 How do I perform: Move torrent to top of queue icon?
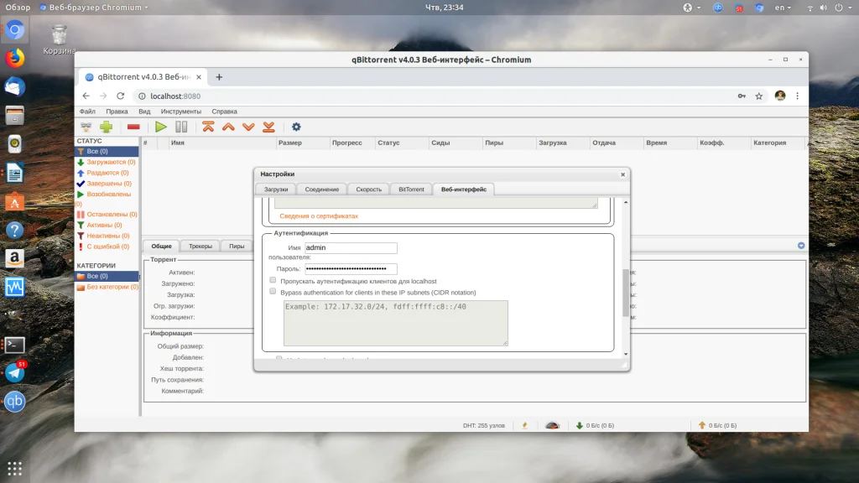208,127
